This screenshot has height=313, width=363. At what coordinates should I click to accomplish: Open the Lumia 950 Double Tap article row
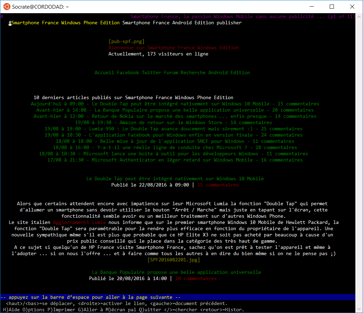pos(174,129)
